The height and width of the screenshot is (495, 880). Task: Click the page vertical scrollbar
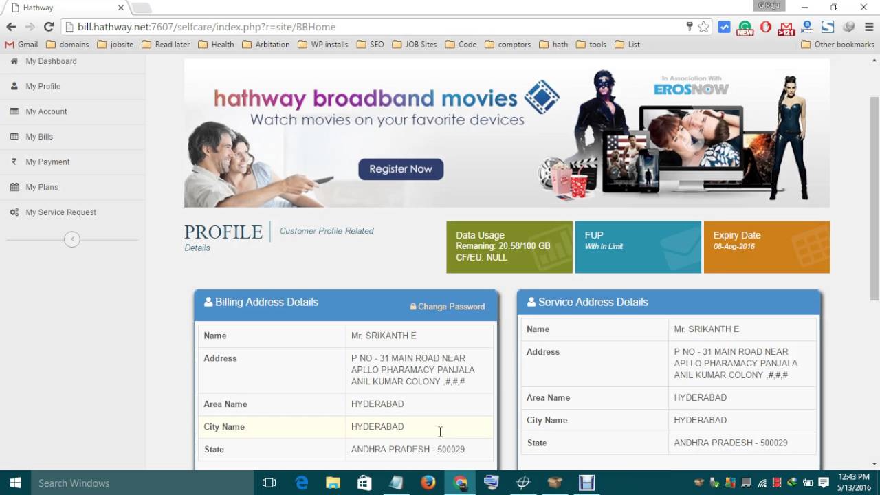coord(874,198)
